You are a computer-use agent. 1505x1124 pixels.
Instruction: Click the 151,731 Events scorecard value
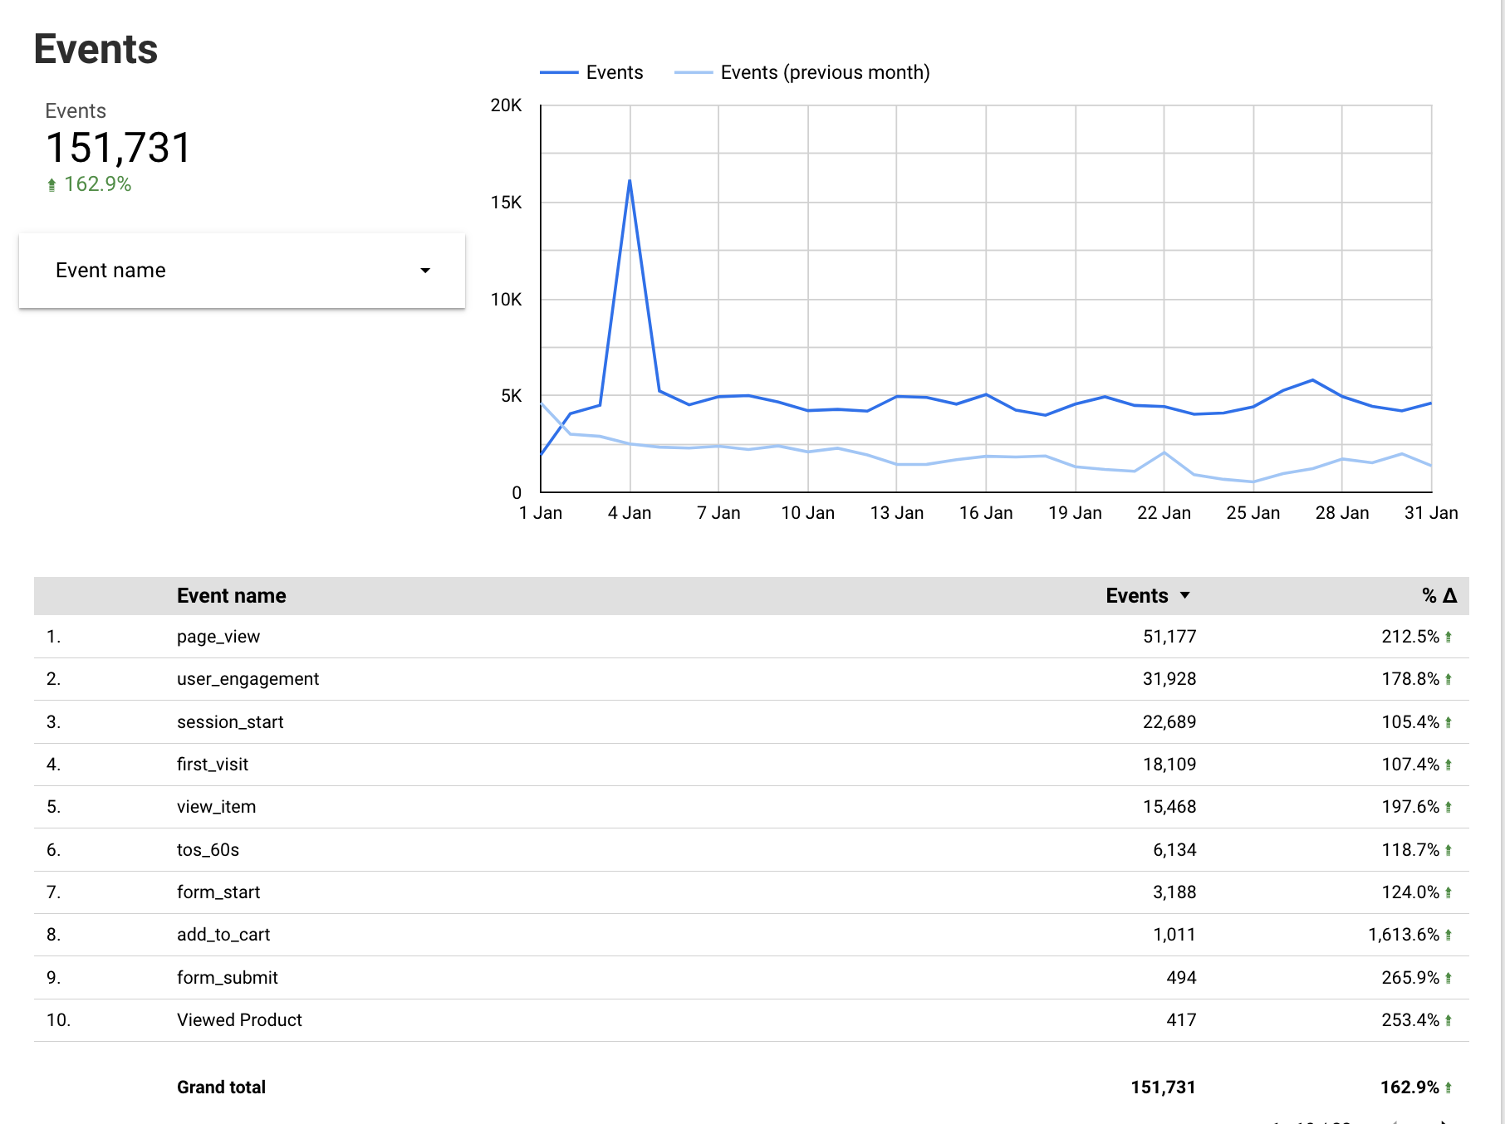[118, 149]
